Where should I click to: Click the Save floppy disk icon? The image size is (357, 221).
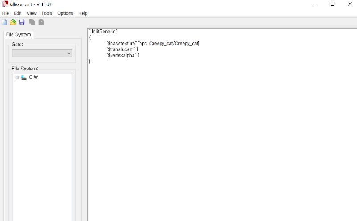pyautogui.click(x=21, y=22)
